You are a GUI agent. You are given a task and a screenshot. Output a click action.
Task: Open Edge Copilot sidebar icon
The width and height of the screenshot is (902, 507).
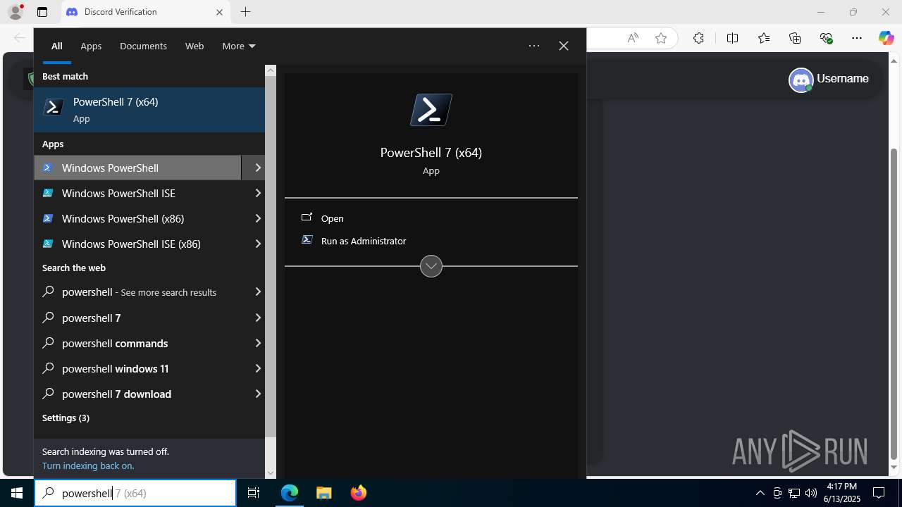point(886,38)
